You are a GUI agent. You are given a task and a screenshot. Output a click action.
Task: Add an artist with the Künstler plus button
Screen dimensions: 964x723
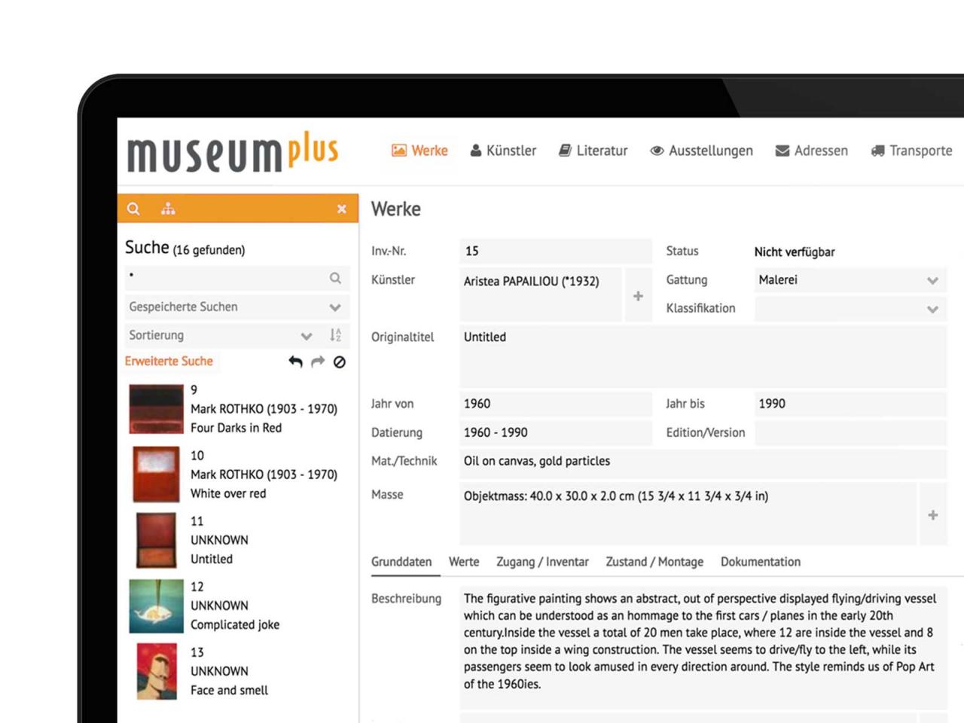[638, 296]
